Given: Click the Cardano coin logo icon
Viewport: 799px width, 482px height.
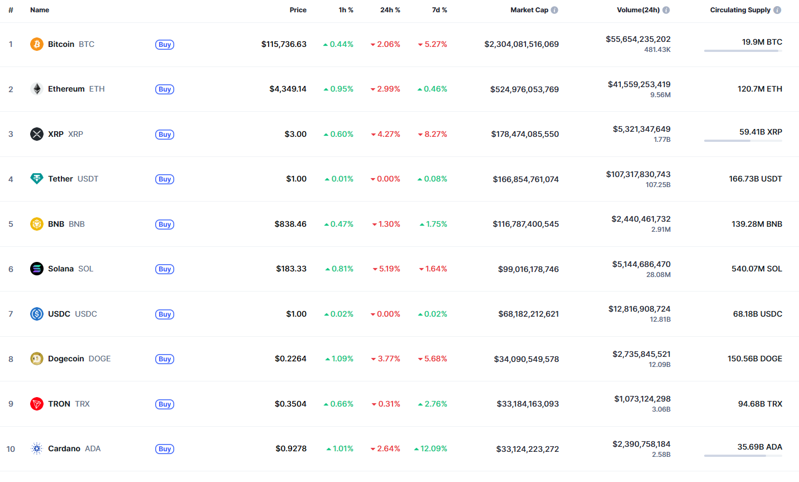Looking at the screenshot, I should click(37, 448).
